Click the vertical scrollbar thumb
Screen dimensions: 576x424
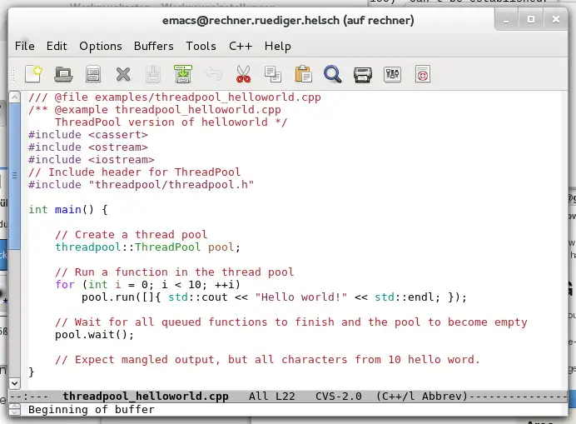pyautogui.click(x=14, y=177)
